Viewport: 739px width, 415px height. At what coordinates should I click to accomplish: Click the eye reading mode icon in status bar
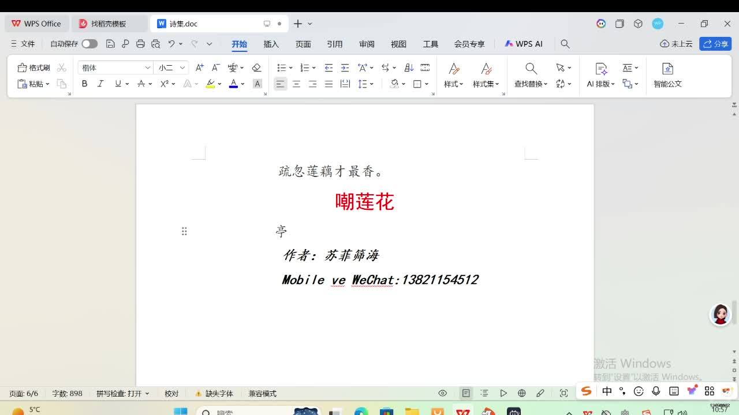[443, 393]
